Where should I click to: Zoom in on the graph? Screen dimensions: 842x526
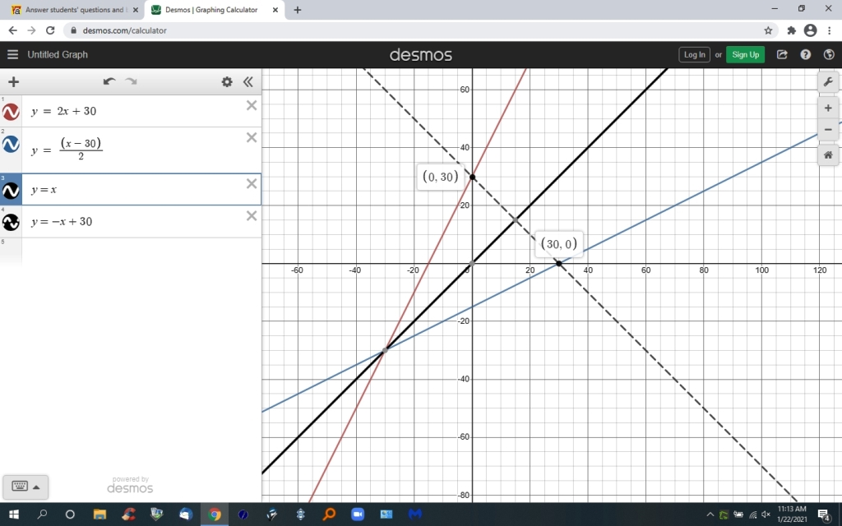point(827,108)
